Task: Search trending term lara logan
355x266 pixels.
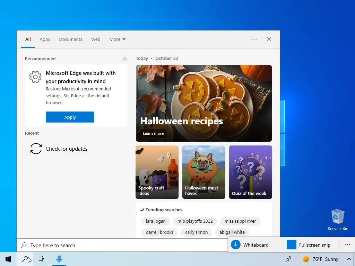Action: [x=156, y=221]
